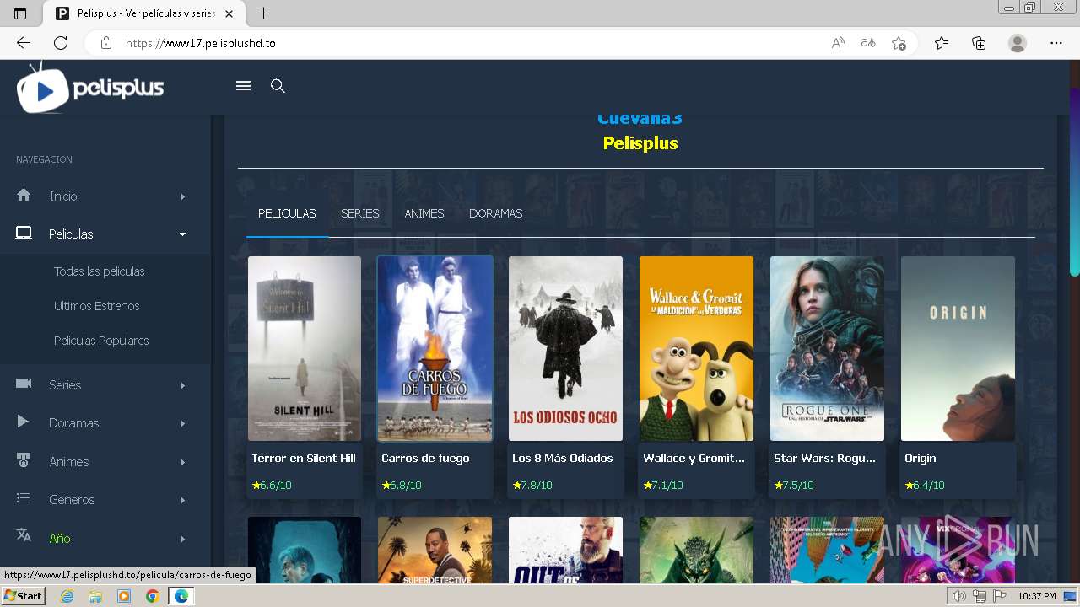Toggle the hamburger menu icon
1080x607 pixels.
tap(244, 86)
